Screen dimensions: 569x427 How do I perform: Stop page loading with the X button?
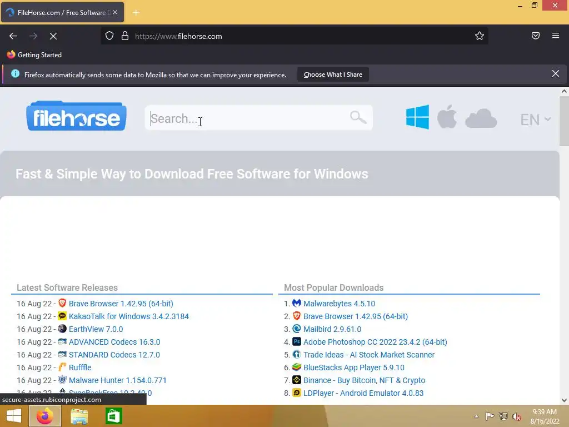coord(53,36)
